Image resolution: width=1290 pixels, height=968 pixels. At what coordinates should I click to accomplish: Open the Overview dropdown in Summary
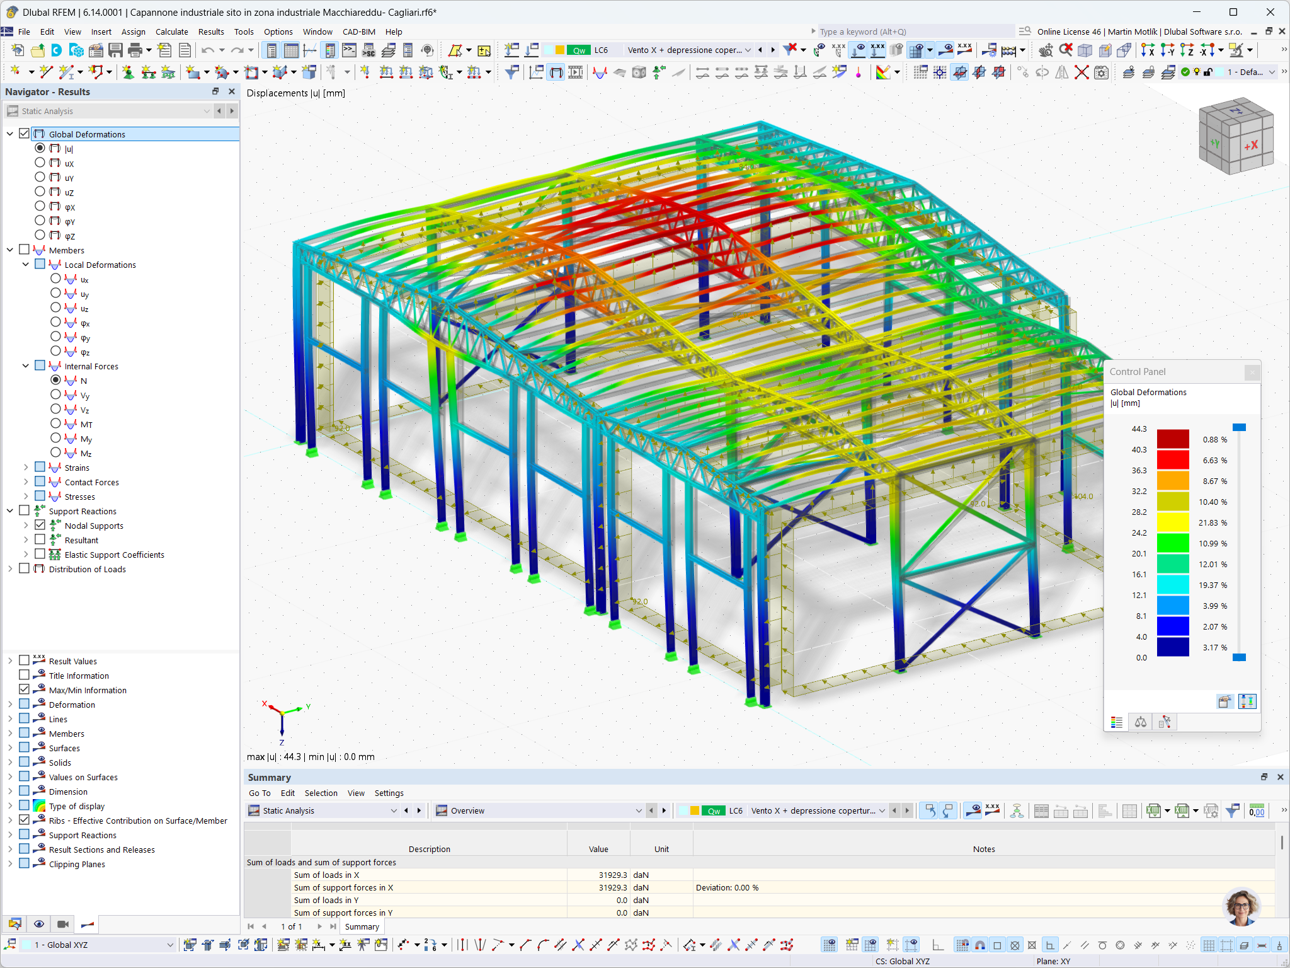coord(638,810)
